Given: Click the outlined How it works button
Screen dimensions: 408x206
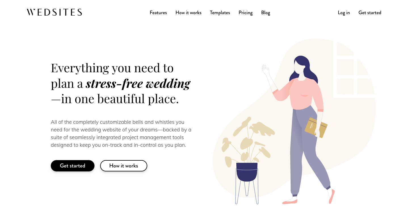Looking at the screenshot, I should click(124, 166).
